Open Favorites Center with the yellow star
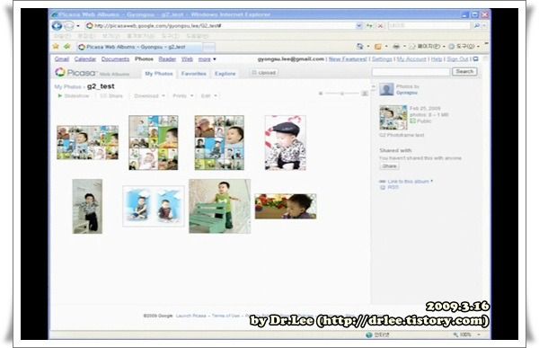Screen dimensions: 539x348 [56, 46]
